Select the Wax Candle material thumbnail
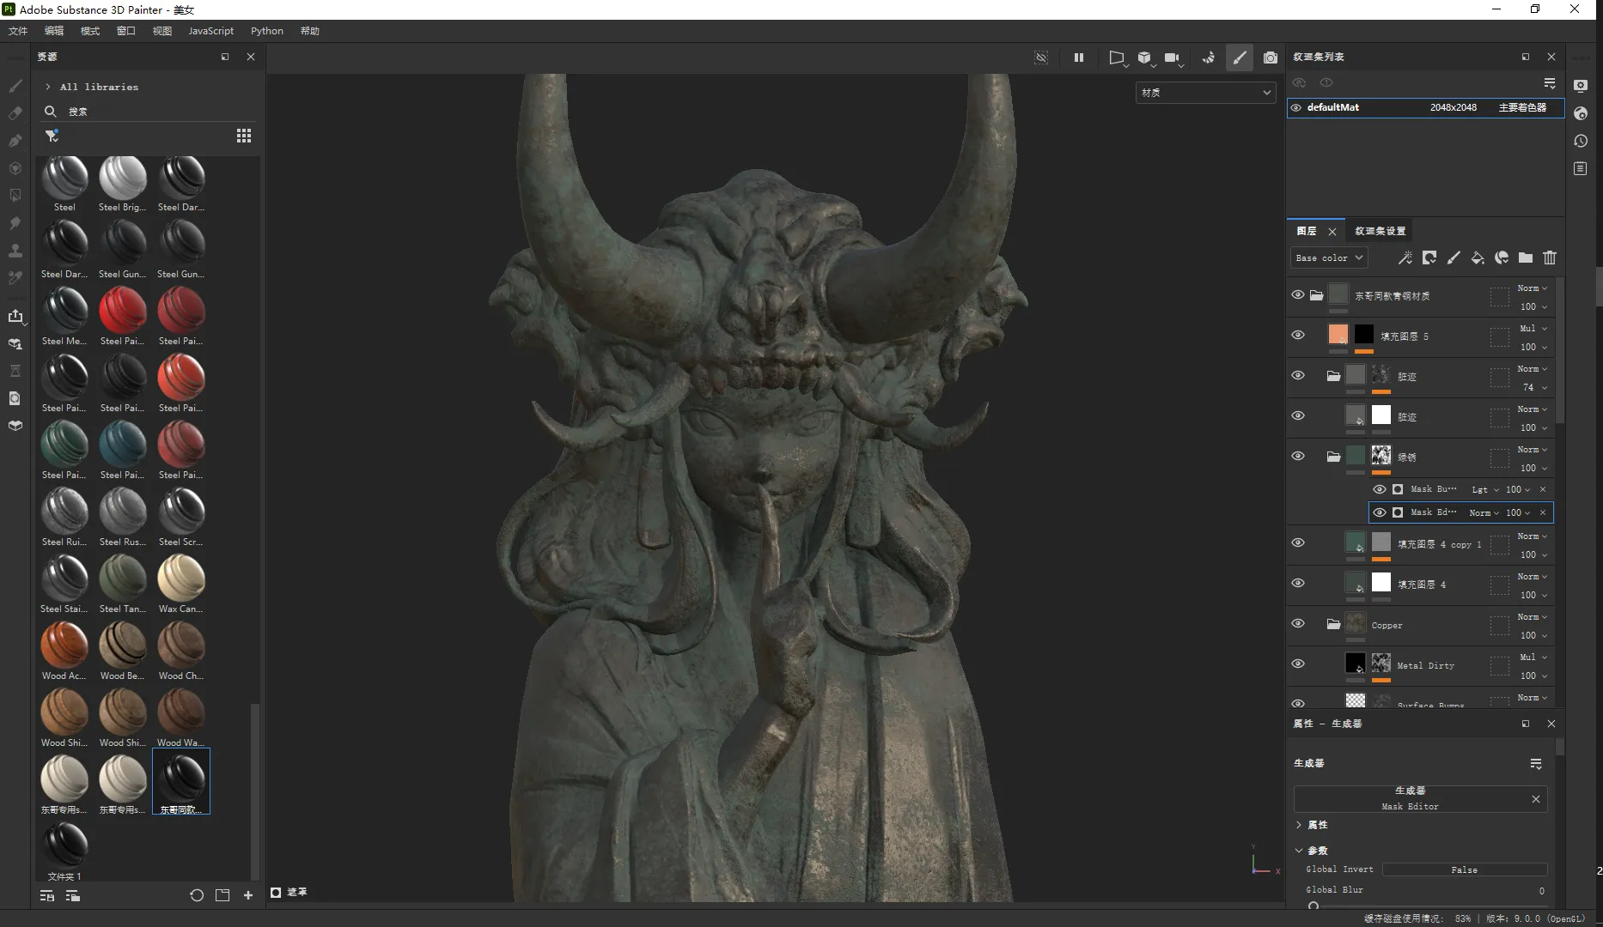This screenshot has width=1603, height=927. tap(180, 579)
